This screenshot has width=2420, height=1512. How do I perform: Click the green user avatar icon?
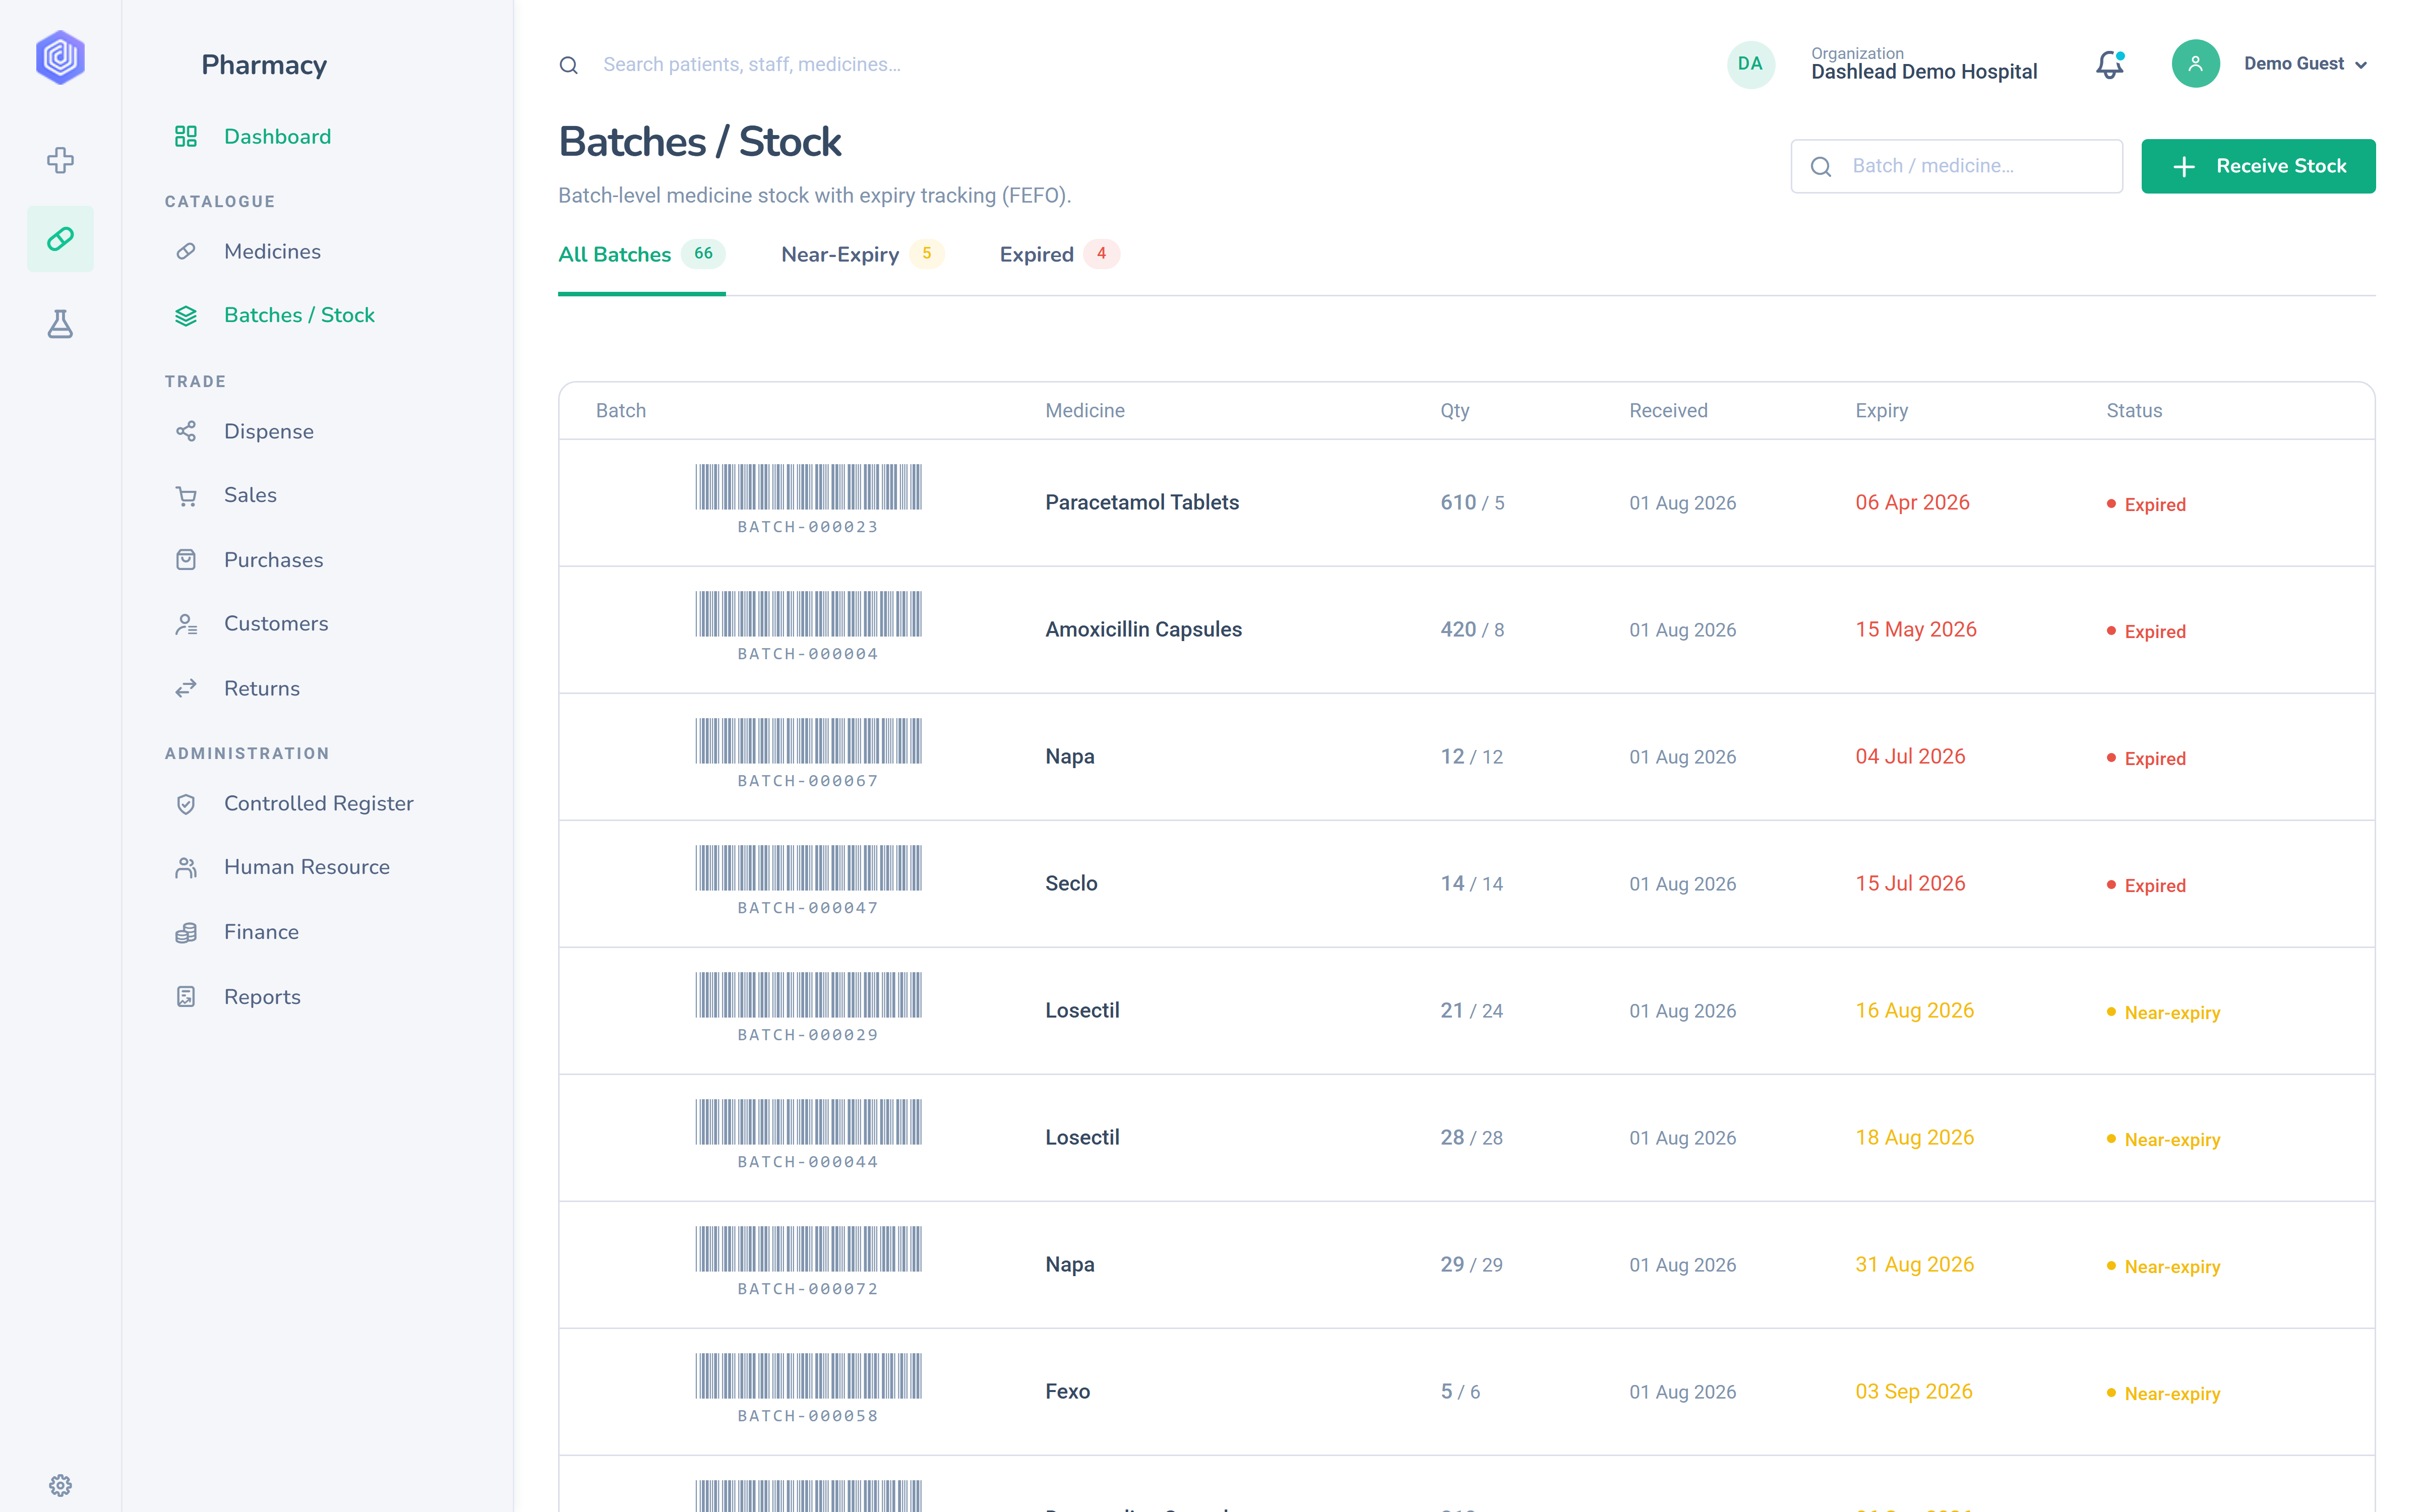(2195, 64)
